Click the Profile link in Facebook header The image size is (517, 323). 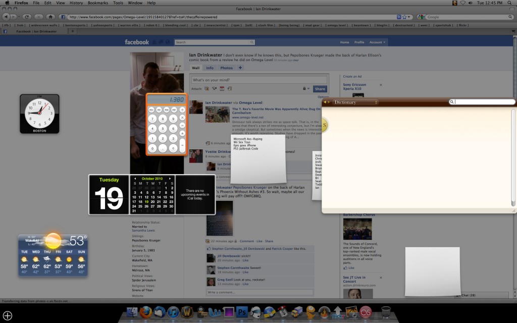tap(359, 42)
